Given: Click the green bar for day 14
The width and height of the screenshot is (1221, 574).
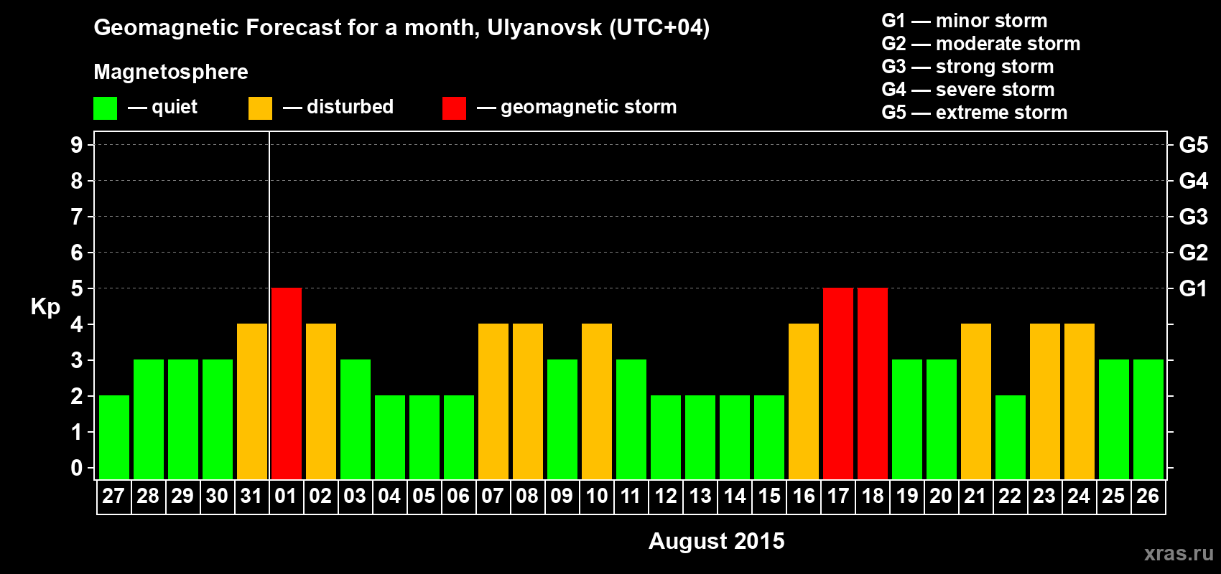Looking at the screenshot, I should pyautogui.click(x=735, y=437).
